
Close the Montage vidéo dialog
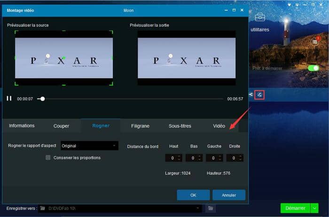pos(242,10)
